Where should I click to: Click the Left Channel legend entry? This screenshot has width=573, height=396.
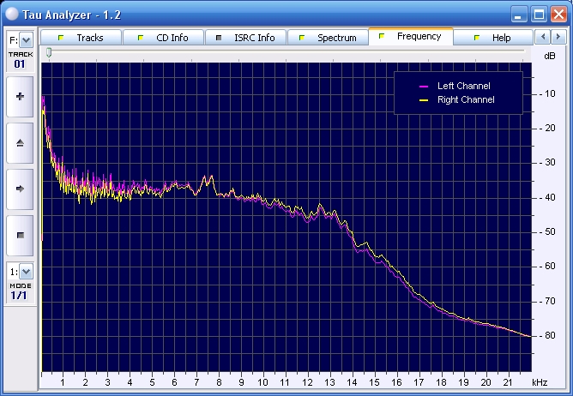point(463,87)
